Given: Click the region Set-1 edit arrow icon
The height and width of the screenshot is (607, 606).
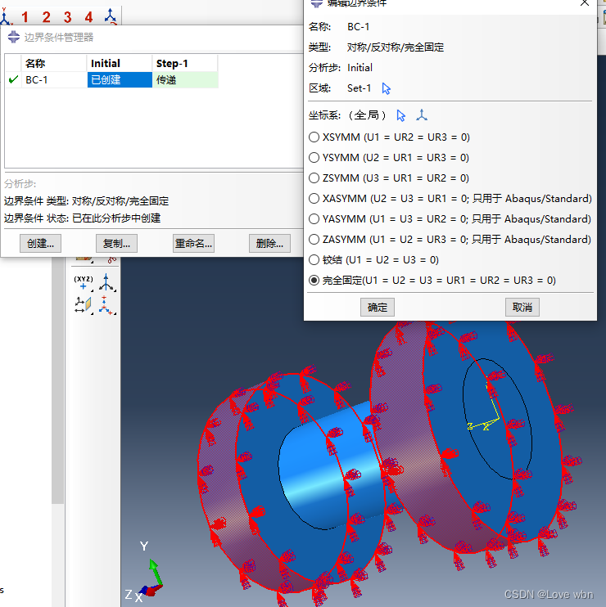Looking at the screenshot, I should 387,88.
